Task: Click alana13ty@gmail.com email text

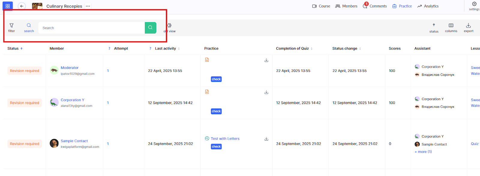Action: coord(76,106)
